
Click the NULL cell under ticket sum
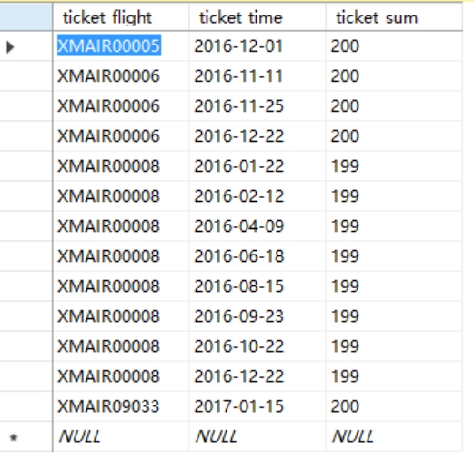394,436
